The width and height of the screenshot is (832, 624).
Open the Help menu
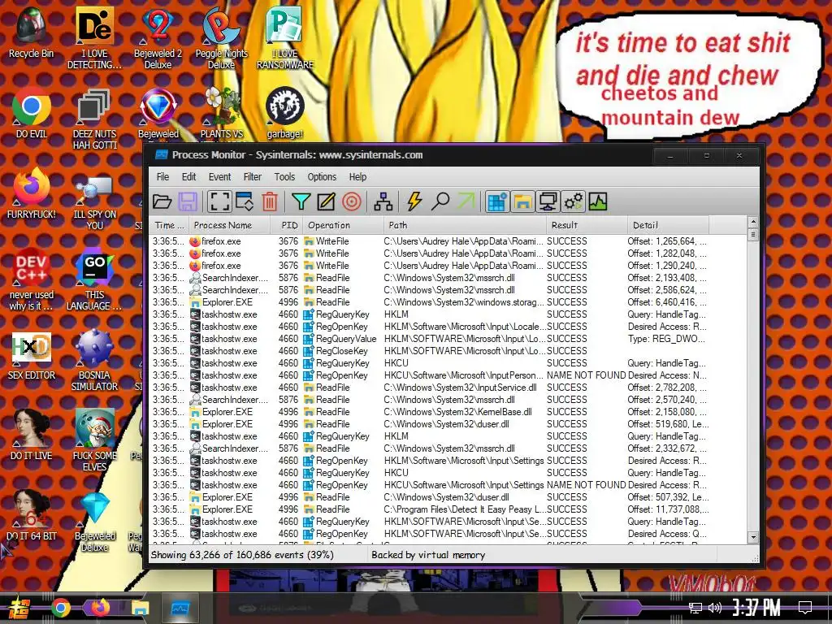click(357, 176)
